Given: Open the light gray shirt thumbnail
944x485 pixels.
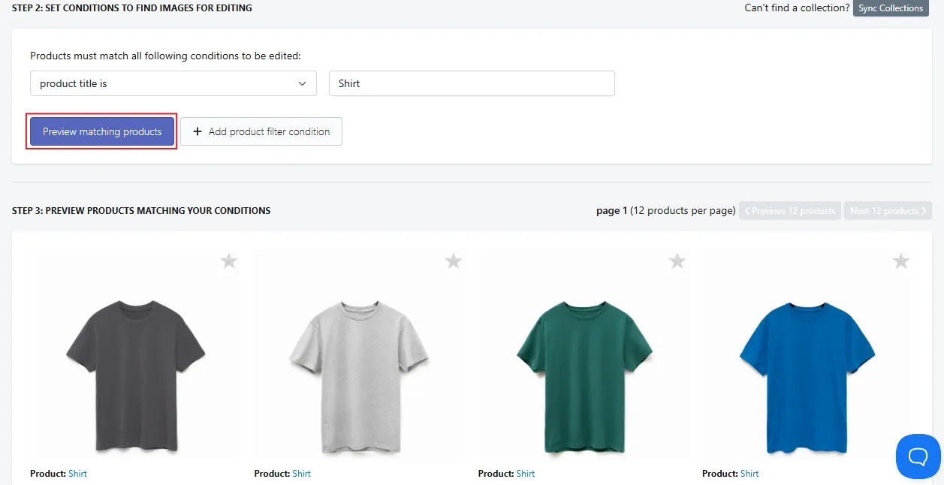Looking at the screenshot, I should point(359,354).
